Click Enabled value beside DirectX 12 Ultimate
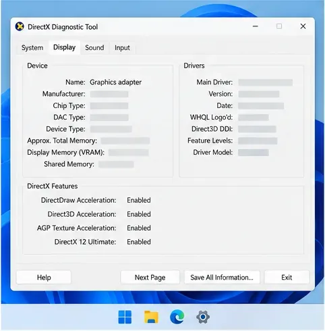The height and width of the screenshot is (331, 325). (139, 242)
